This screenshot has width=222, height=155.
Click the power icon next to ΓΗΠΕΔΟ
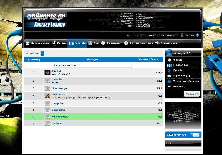[197, 35]
